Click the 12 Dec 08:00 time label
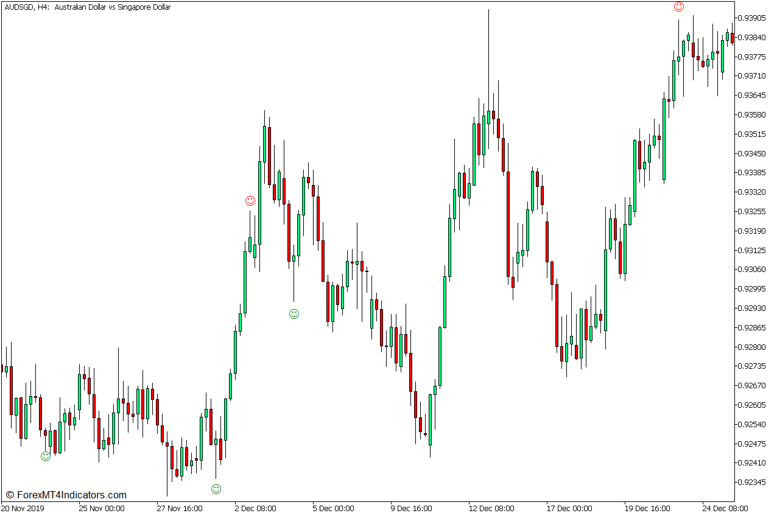The image size is (777, 516). click(x=491, y=509)
